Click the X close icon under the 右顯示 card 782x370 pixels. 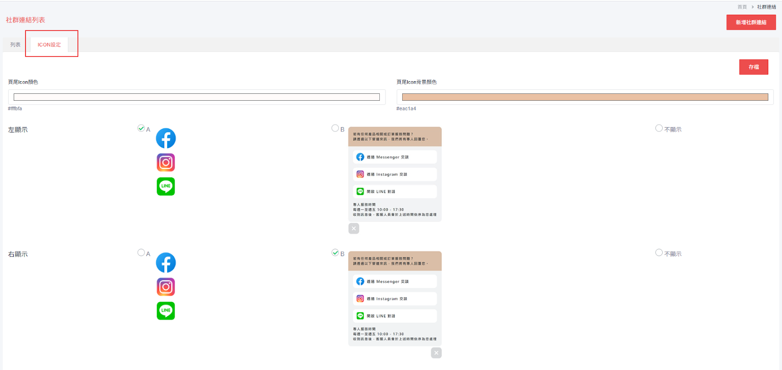click(x=436, y=353)
